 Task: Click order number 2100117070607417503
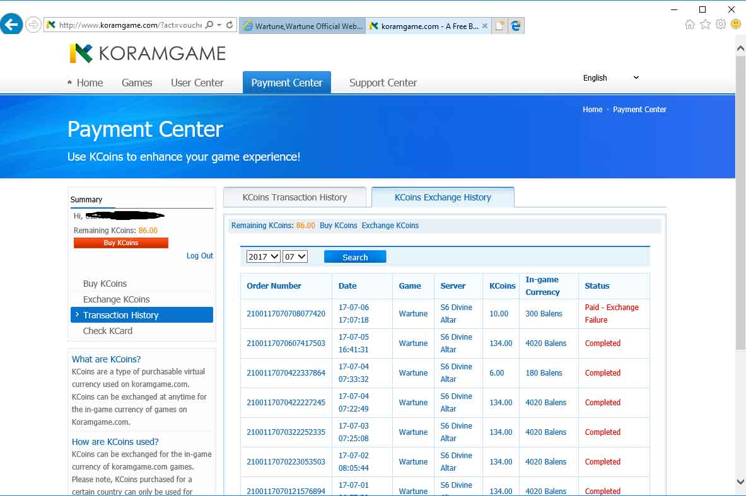286,343
